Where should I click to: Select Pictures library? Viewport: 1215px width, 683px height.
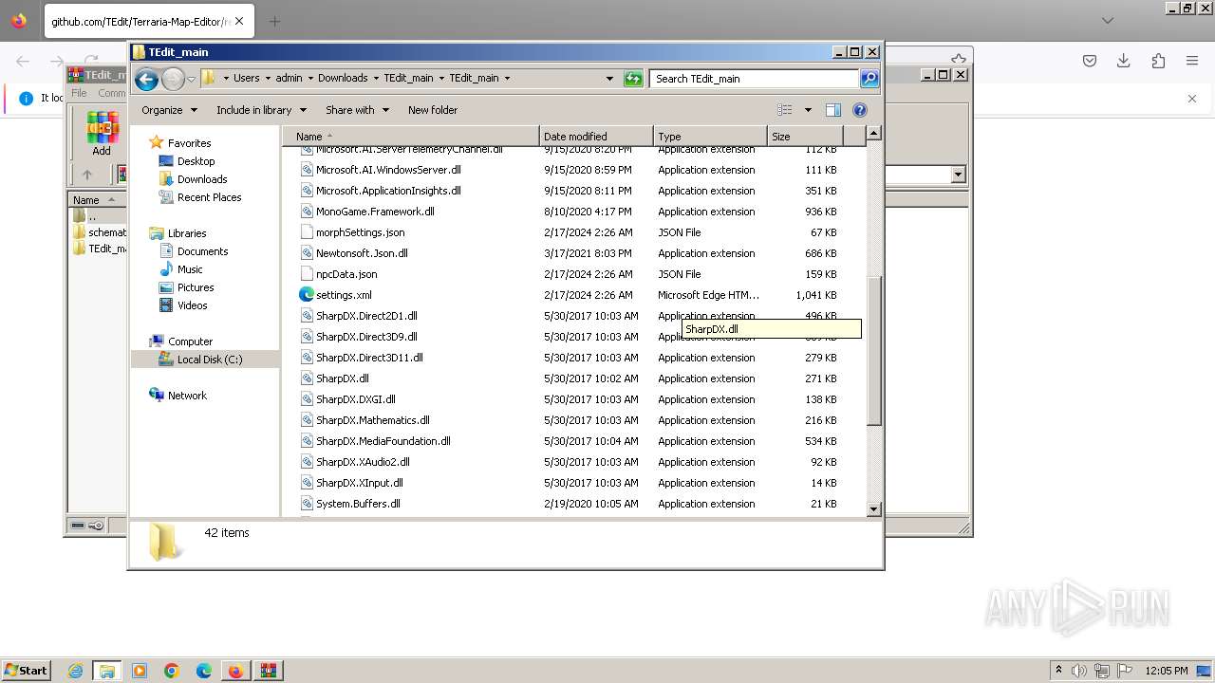pos(196,287)
